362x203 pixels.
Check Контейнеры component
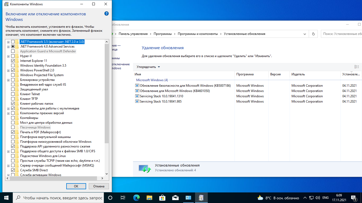click(13, 118)
